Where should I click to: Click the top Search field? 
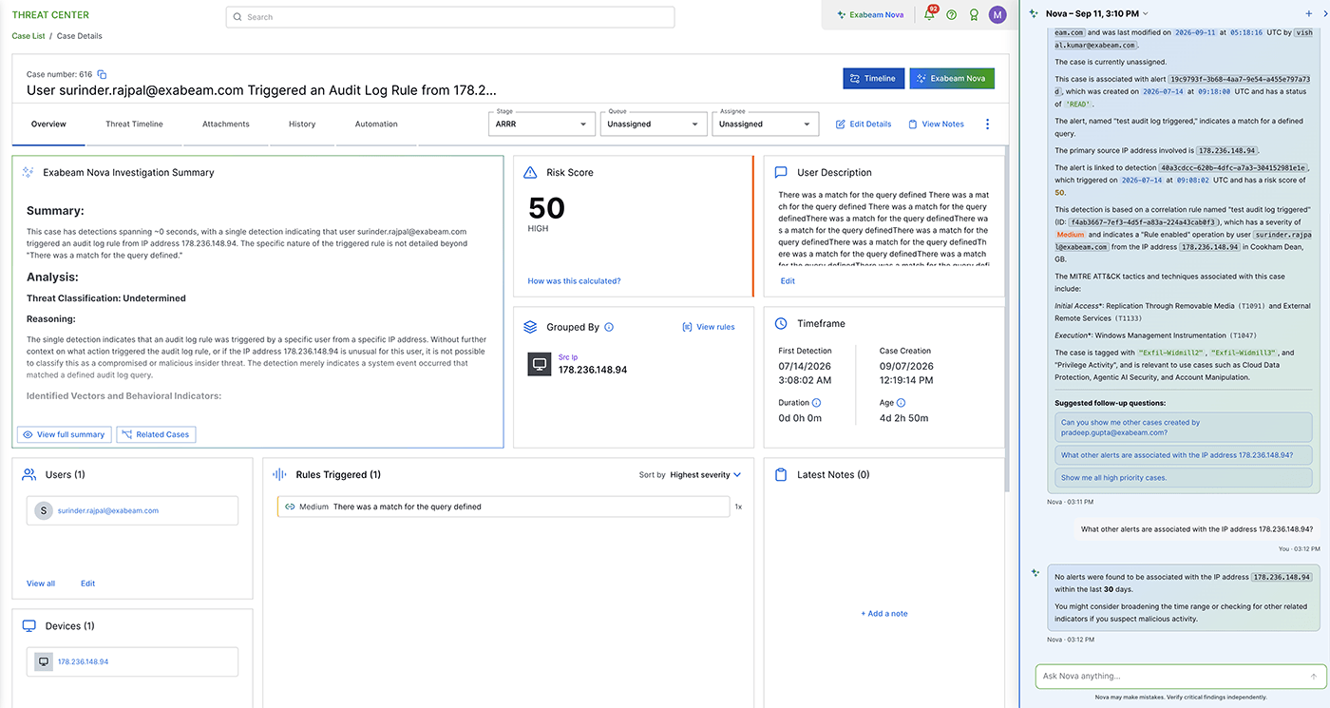(x=450, y=17)
